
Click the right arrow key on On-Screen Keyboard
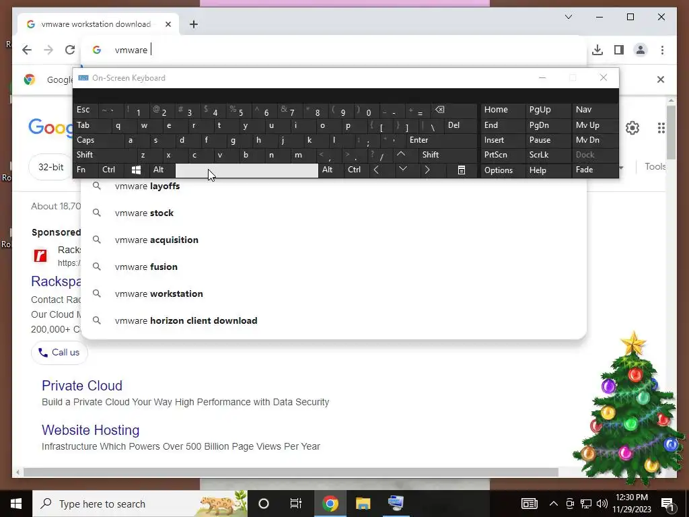(427, 170)
